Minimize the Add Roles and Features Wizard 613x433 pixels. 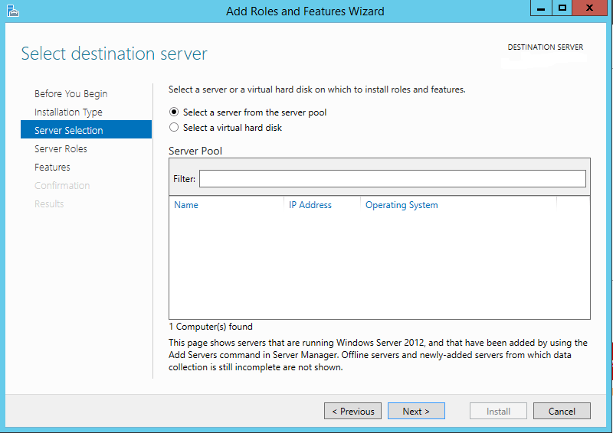pos(541,8)
